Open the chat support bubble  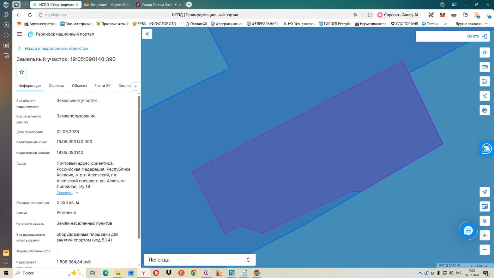click(468, 231)
